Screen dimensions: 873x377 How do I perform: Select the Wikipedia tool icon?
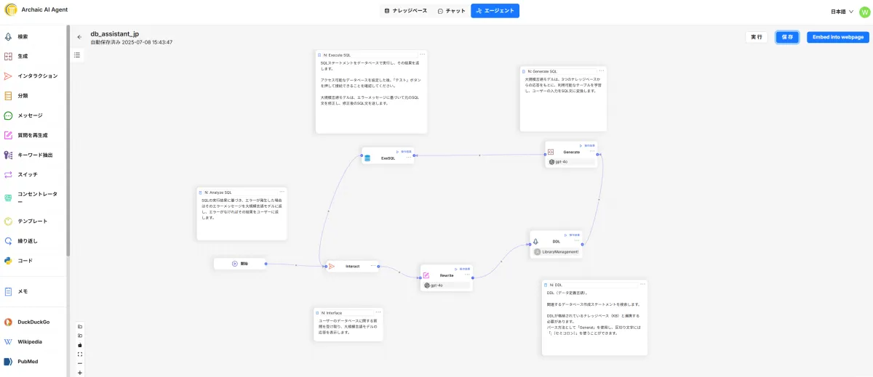point(8,341)
